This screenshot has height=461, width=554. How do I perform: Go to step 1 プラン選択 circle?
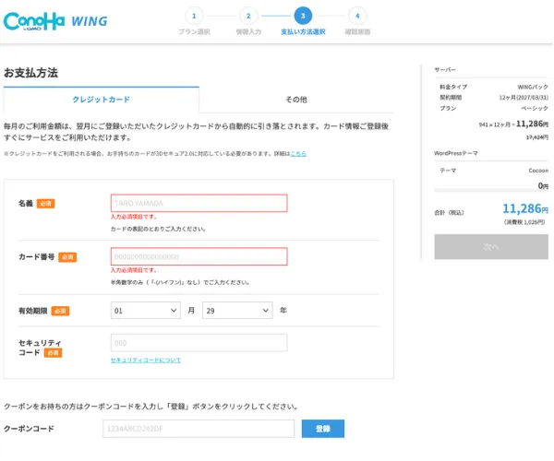coord(194,16)
